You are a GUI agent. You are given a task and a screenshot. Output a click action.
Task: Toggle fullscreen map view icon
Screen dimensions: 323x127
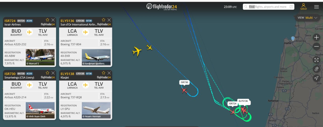316,60
